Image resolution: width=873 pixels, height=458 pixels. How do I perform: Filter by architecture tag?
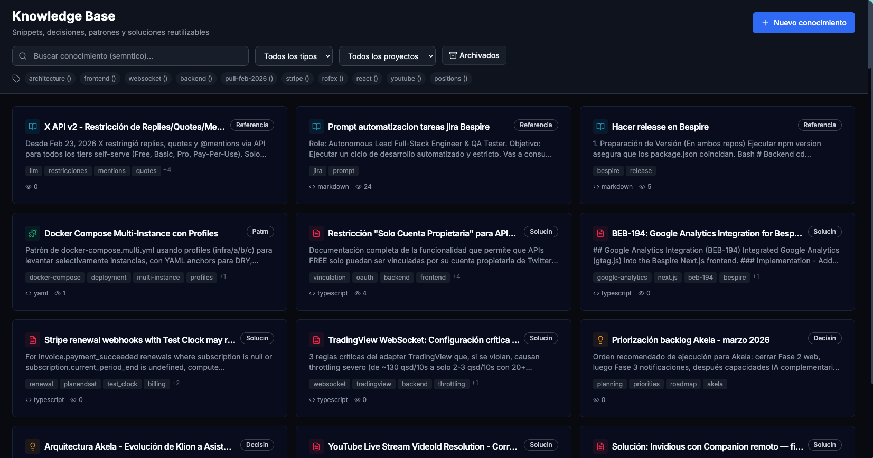click(x=50, y=79)
